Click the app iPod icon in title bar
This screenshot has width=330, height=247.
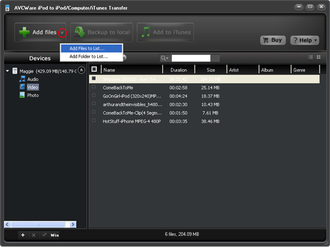pos(7,8)
